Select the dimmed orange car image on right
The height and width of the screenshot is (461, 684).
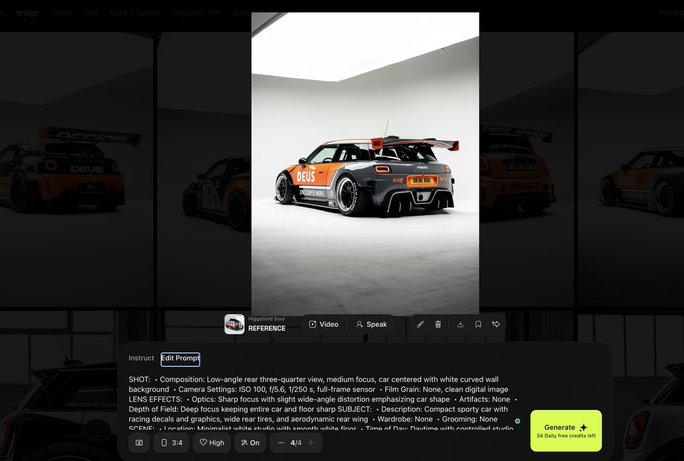coord(527,170)
